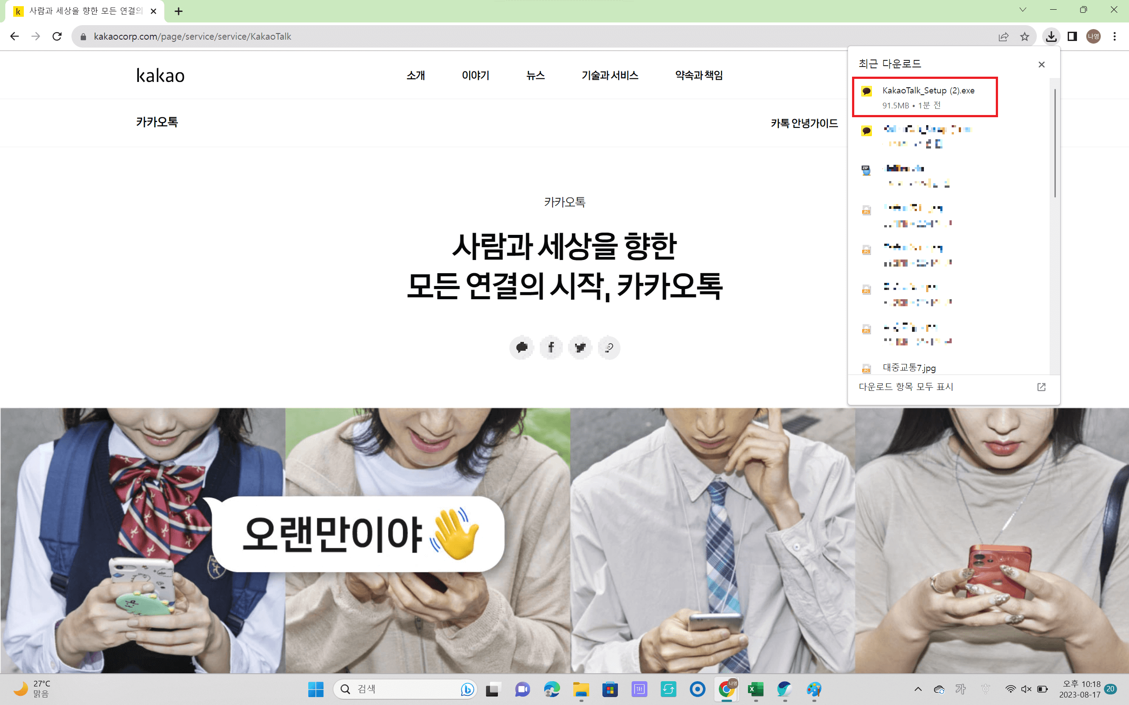Open the 기술과 서비스 menu

[610, 75]
